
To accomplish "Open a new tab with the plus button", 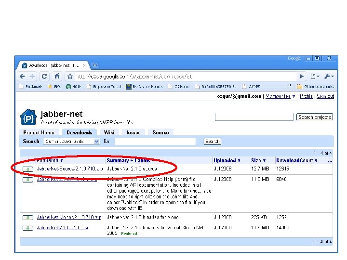I will pos(95,65).
